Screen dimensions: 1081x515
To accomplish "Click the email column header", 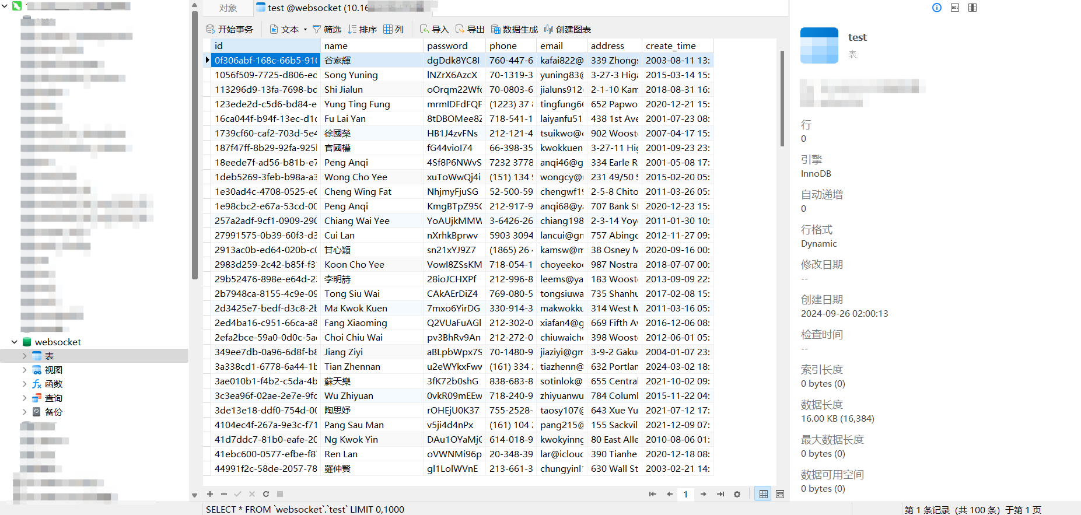I will click(561, 45).
